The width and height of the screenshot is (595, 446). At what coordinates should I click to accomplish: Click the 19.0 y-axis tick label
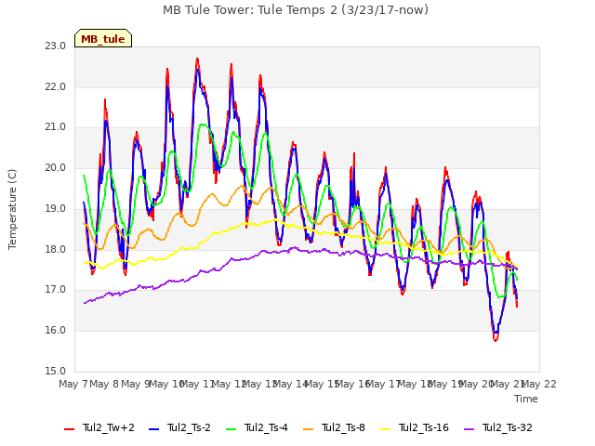(x=55, y=208)
